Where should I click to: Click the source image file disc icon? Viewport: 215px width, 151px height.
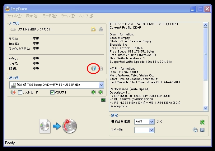[45, 126]
